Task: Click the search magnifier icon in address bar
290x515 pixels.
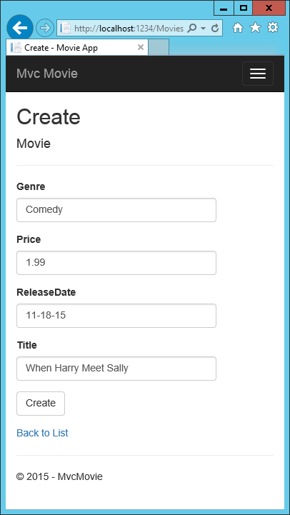Action: pos(191,29)
